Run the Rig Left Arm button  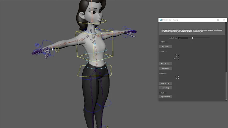[165, 64]
